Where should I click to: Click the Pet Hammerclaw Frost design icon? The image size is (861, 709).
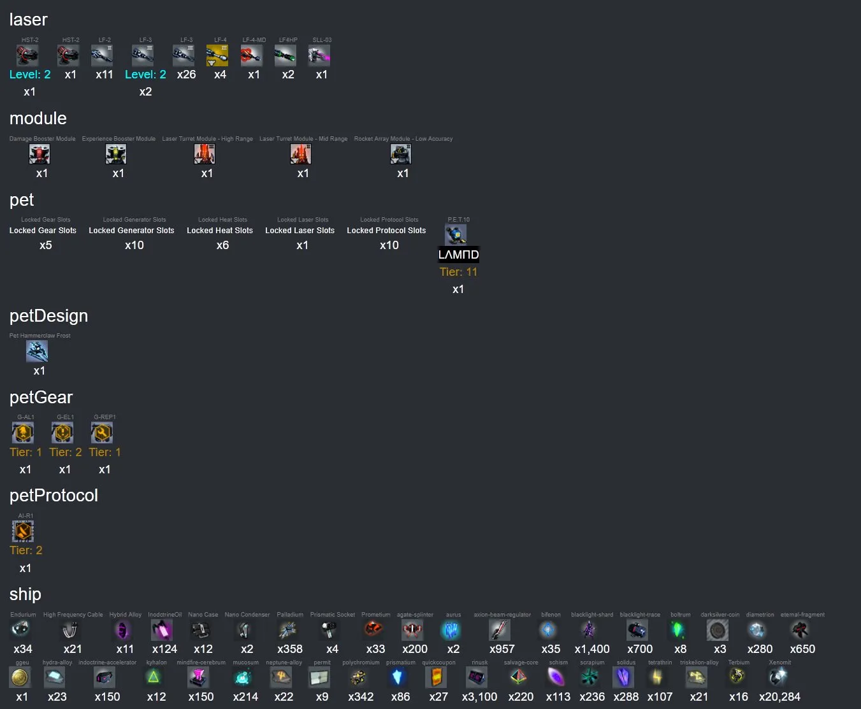point(37,351)
